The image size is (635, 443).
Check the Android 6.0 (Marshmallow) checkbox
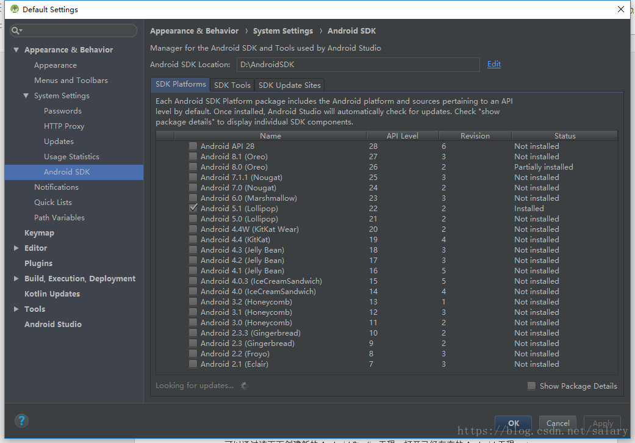[x=193, y=198]
